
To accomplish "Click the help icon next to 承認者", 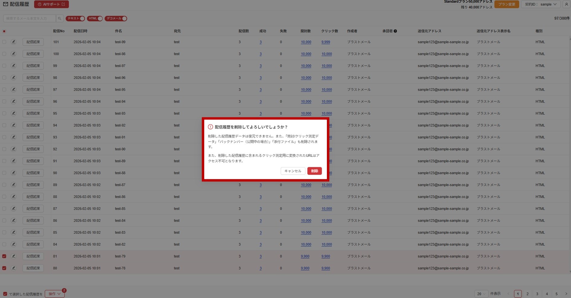I will coord(395,31).
